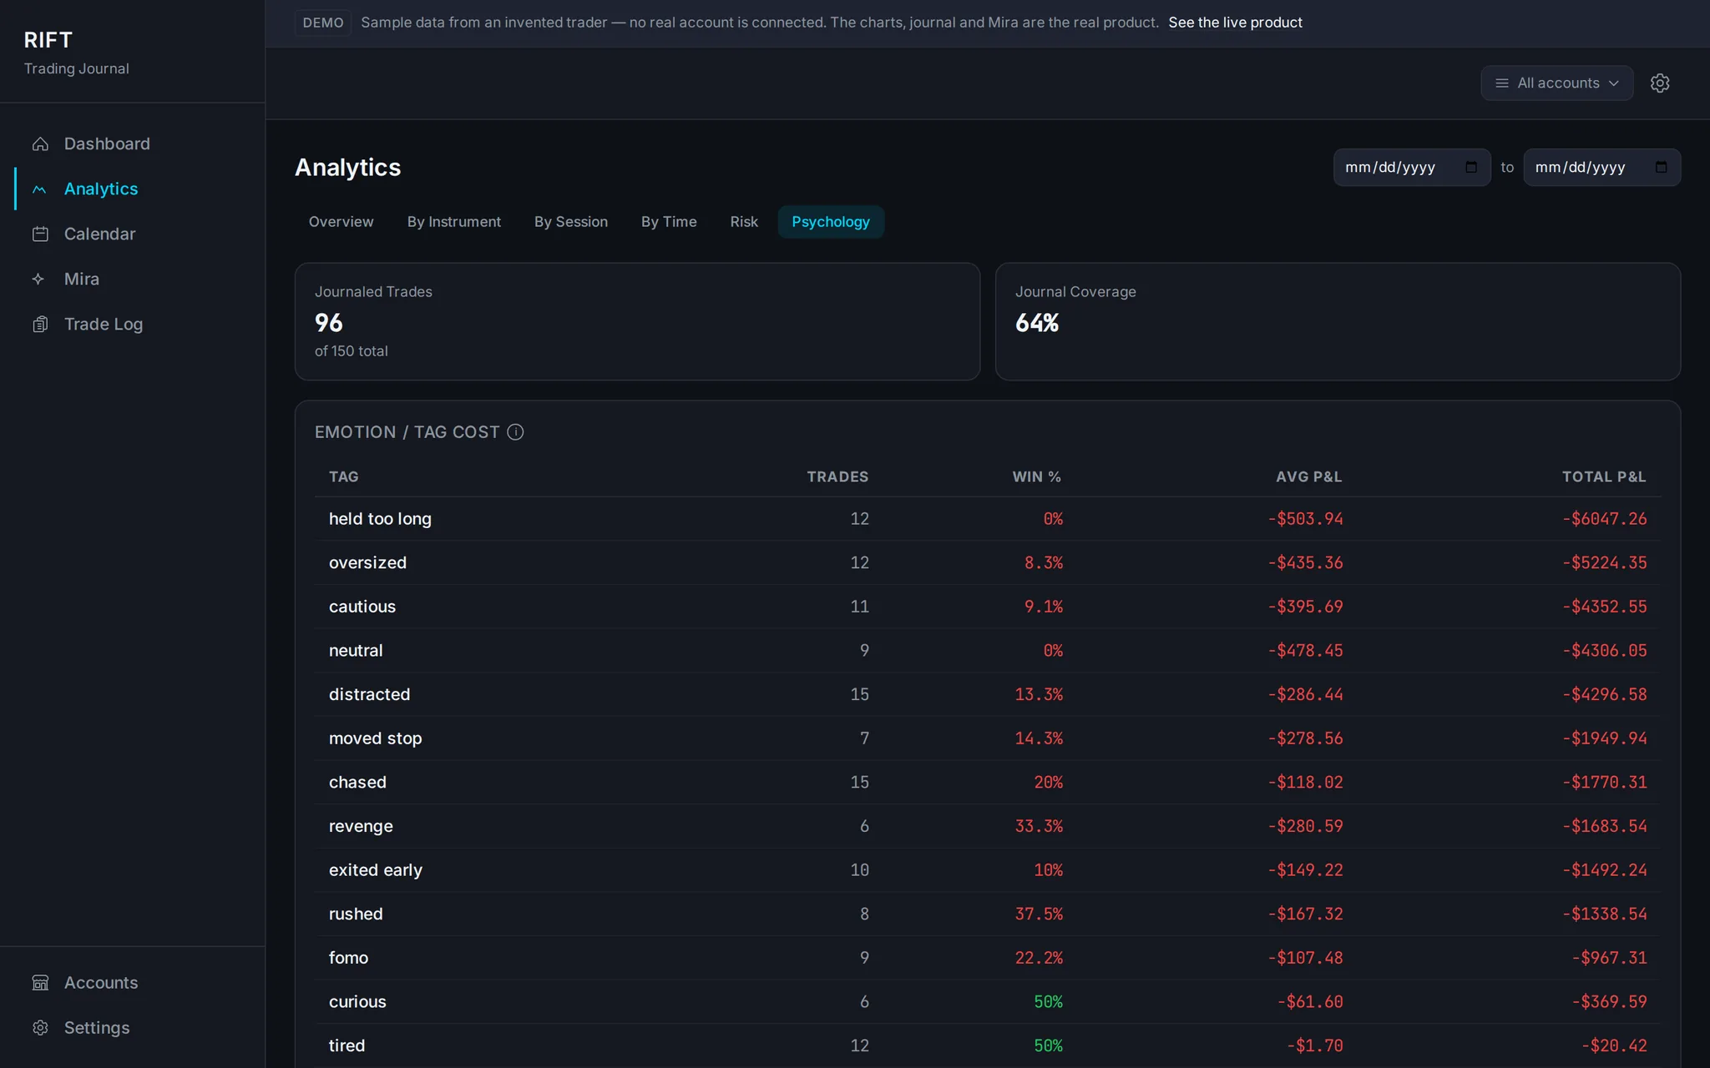Open the end date calendar picker icon
The height and width of the screenshot is (1068, 1710).
(x=1662, y=168)
